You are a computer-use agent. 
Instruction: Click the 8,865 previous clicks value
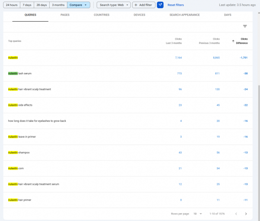(x=216, y=58)
